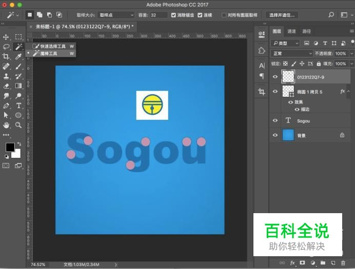Hide the 0123122Q7-9 layer
The image size is (355, 269).
click(275, 77)
